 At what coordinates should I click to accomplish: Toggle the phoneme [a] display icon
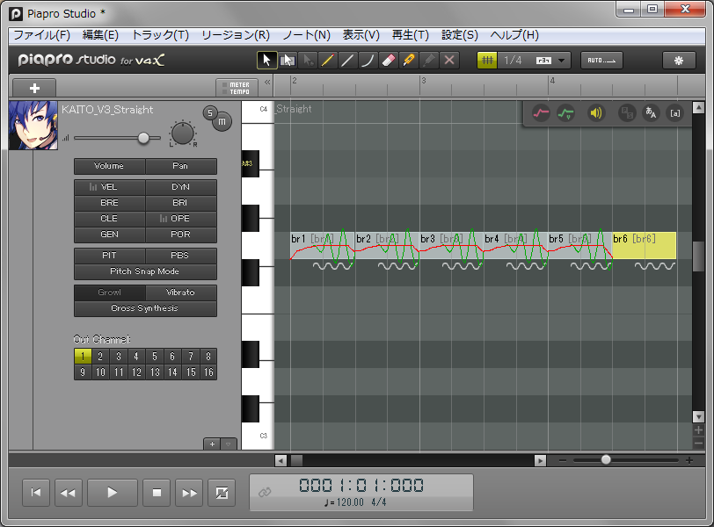tap(674, 112)
